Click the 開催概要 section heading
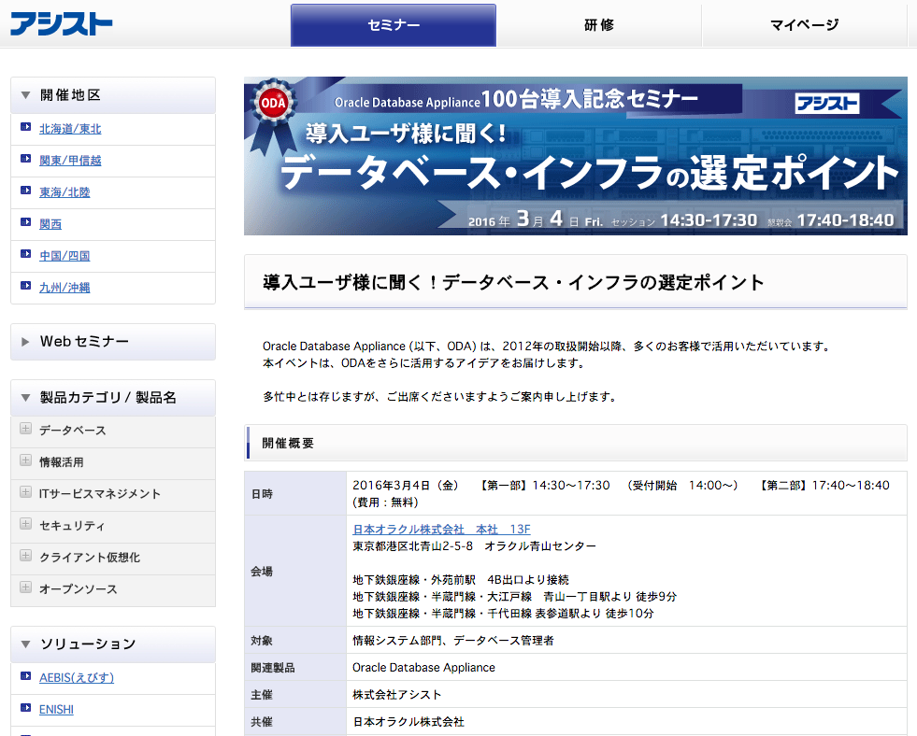 tap(288, 444)
